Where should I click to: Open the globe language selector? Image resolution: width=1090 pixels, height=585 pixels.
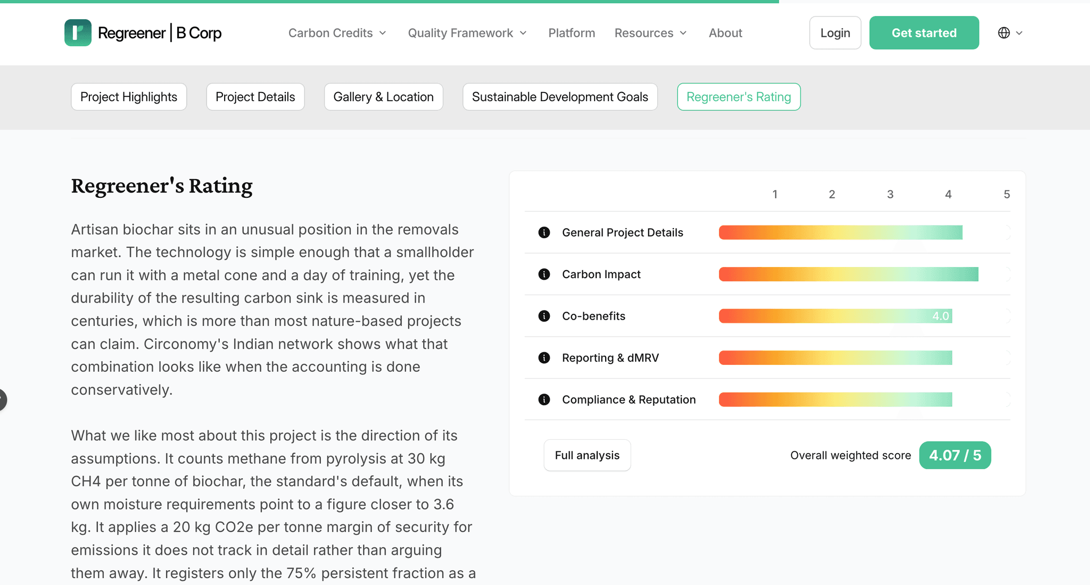[x=1004, y=33]
